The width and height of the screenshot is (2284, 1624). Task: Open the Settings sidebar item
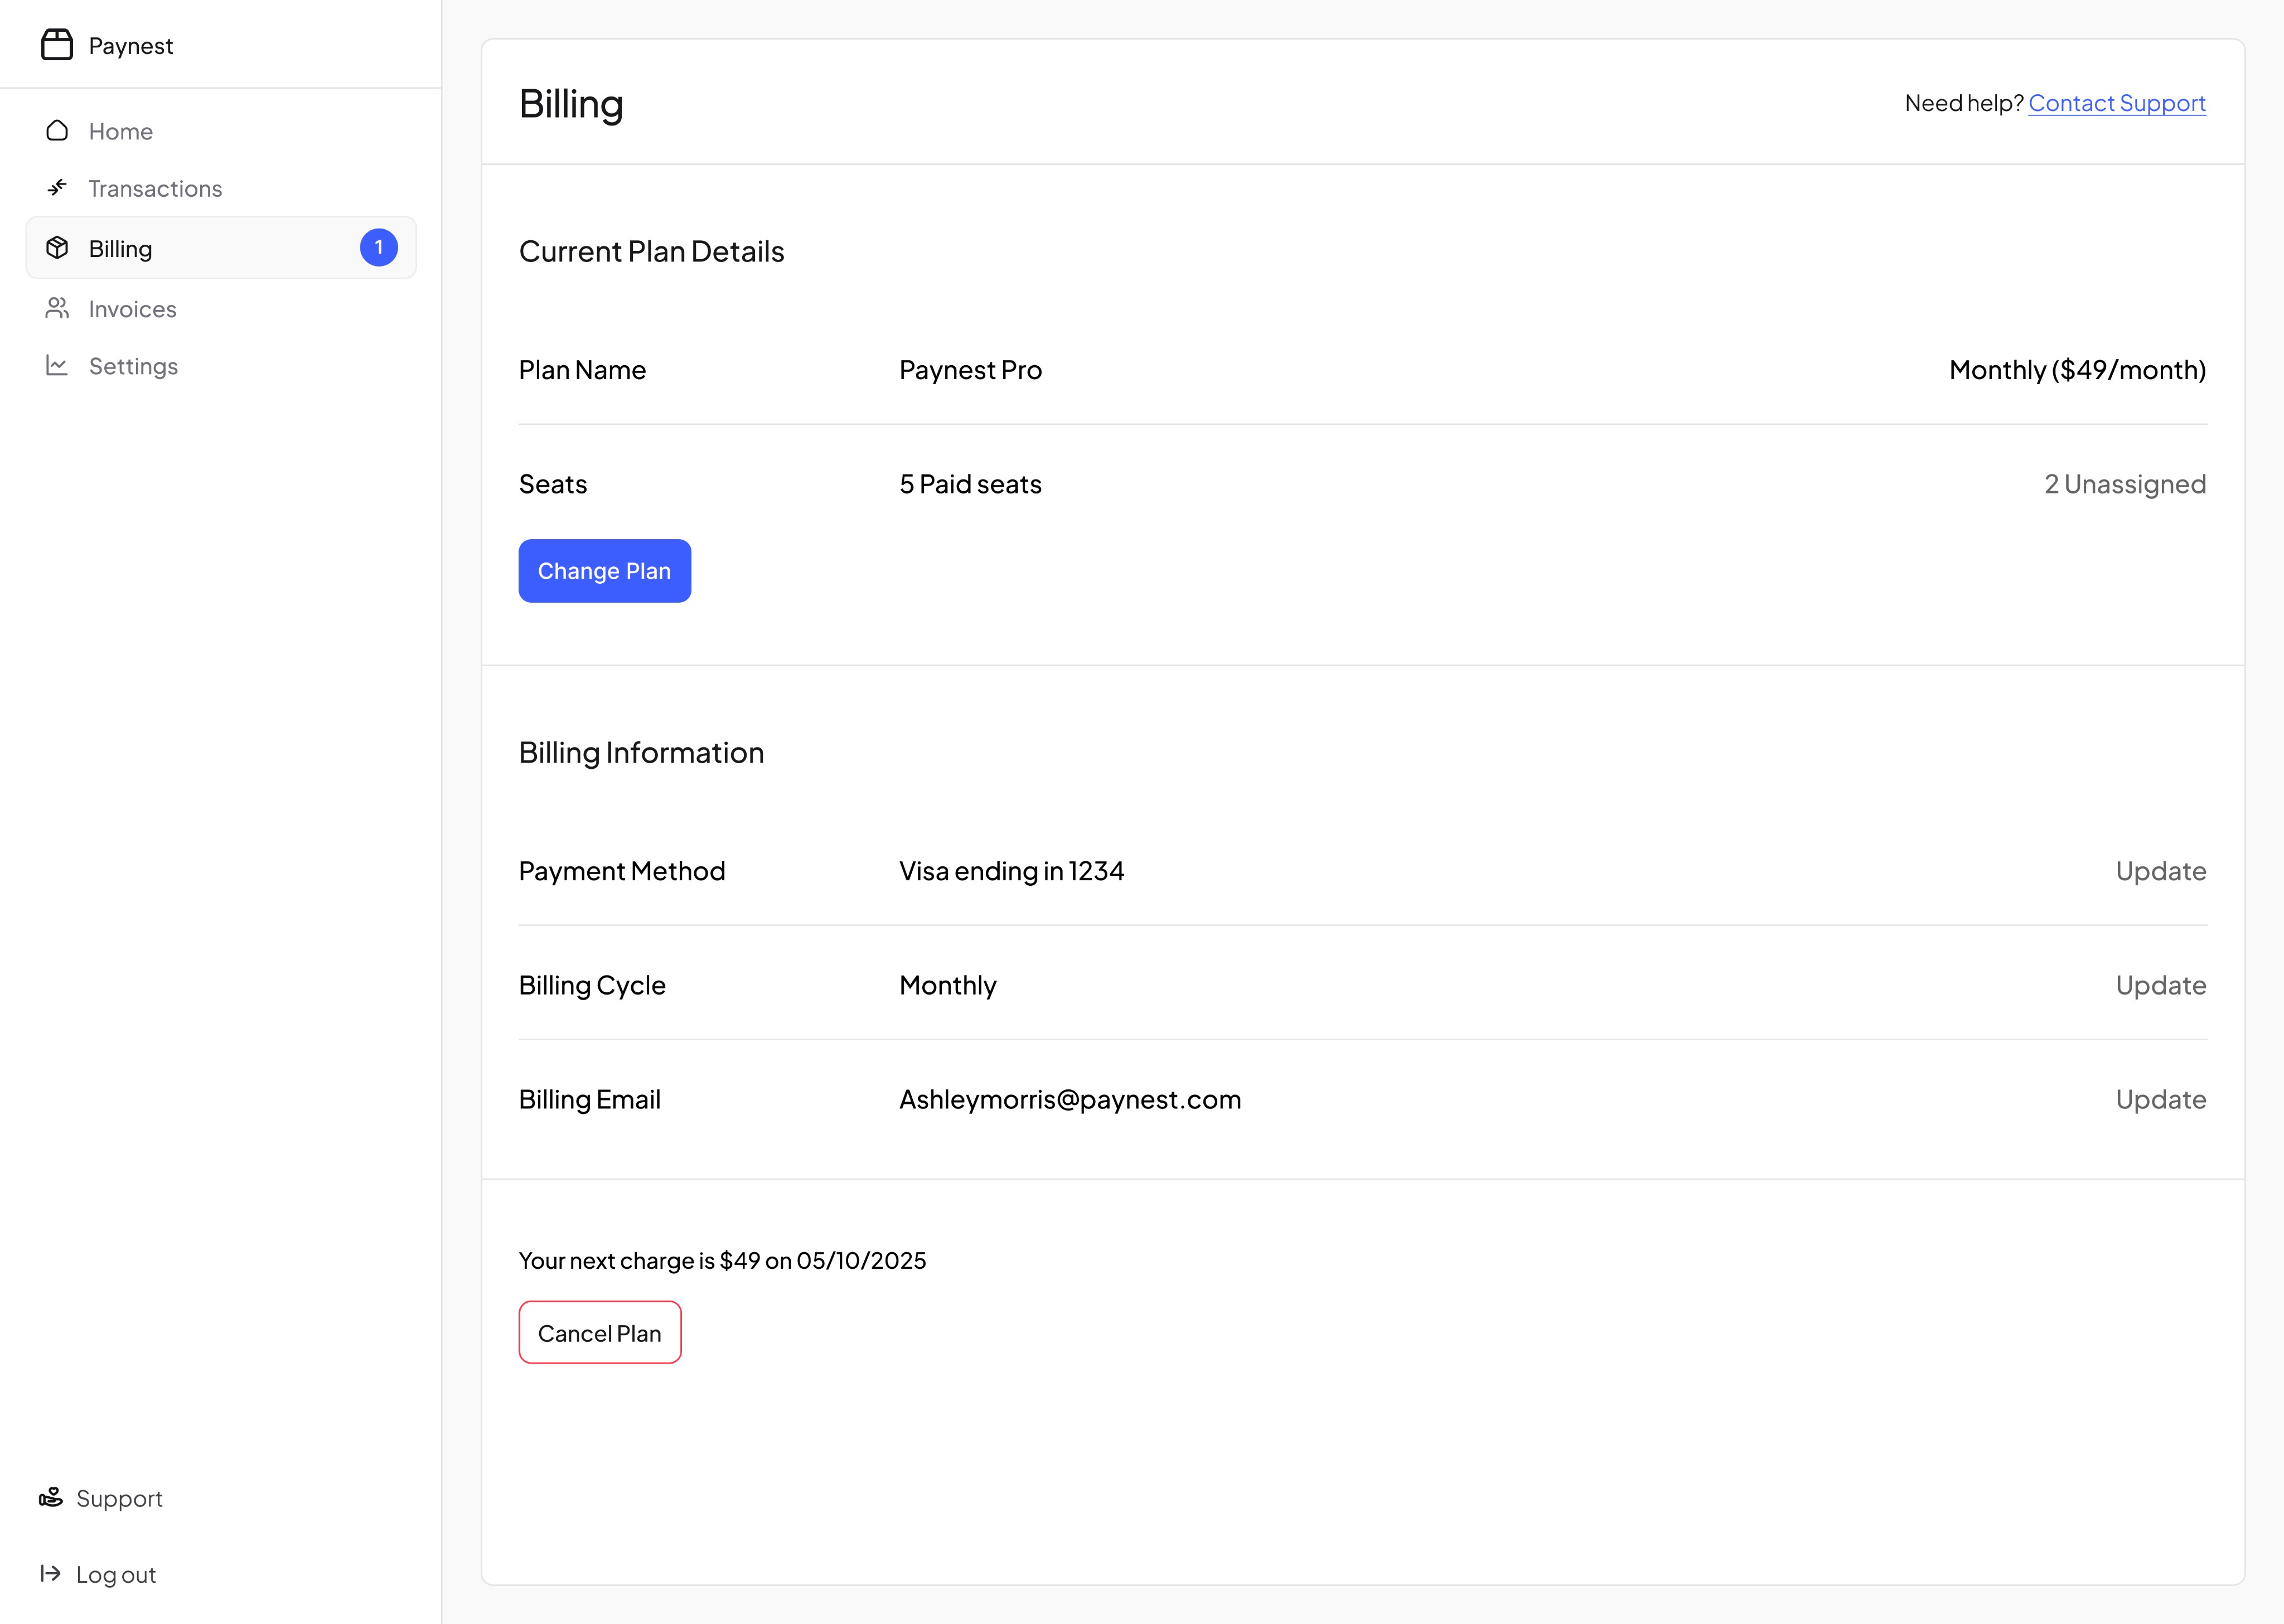(x=133, y=366)
